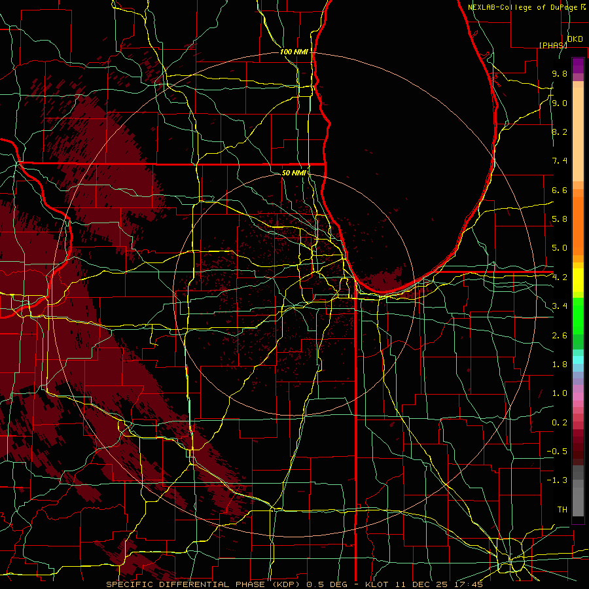
Task: Click the 9.0 scale value
Action: coord(560,103)
